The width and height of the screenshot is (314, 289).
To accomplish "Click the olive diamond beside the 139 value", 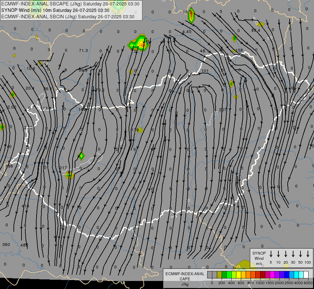I will tap(140, 130).
